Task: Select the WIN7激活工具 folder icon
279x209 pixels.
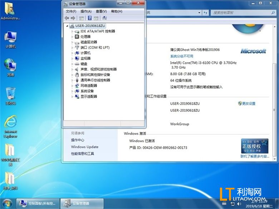Action: click(10, 155)
